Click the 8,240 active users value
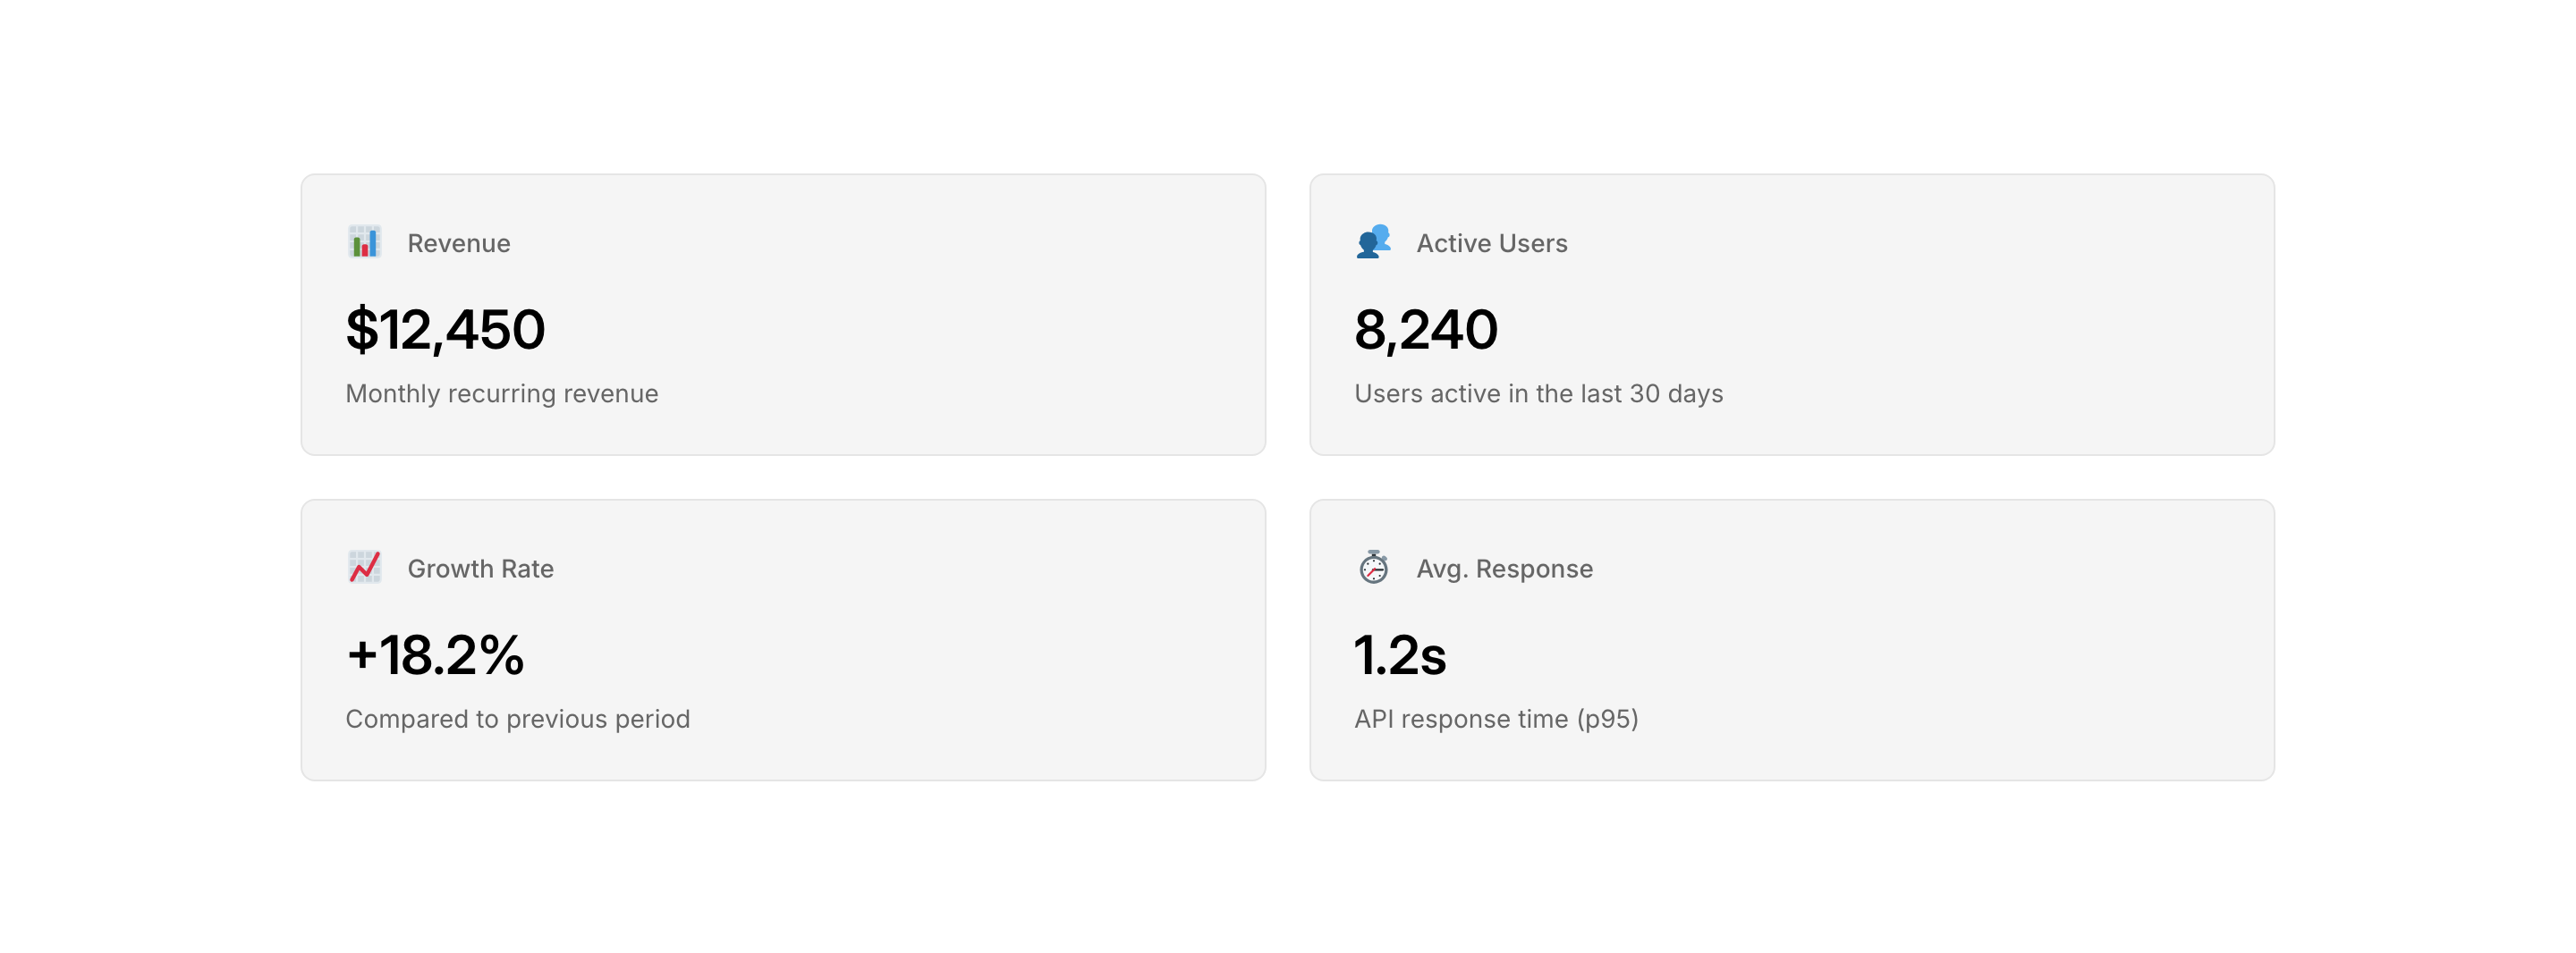 (x=1425, y=329)
